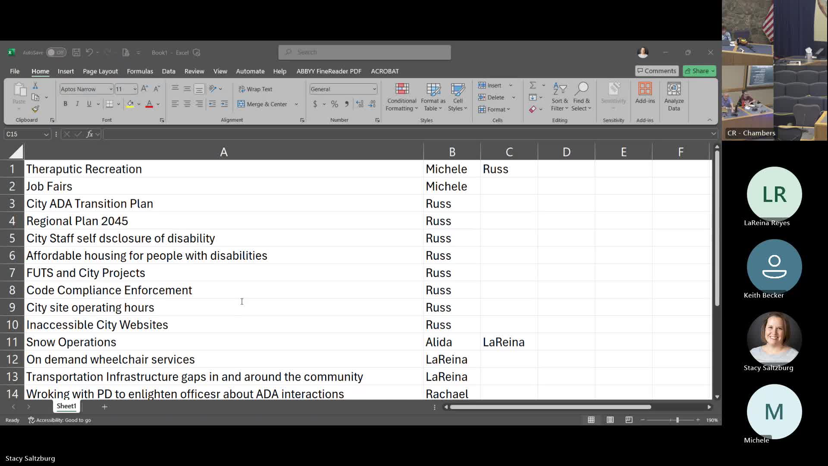Apply Bold formatting
828x466 pixels.
click(x=65, y=104)
